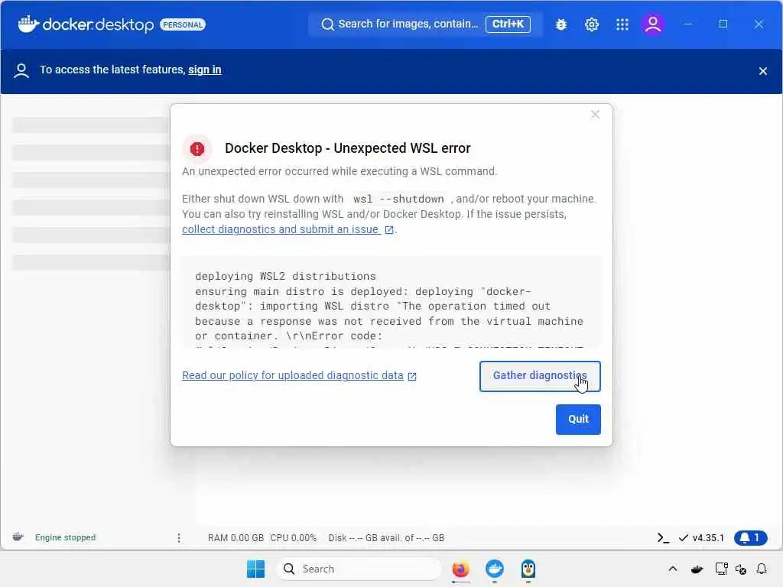
Task: Click the Disk available status text
Action: click(386, 538)
